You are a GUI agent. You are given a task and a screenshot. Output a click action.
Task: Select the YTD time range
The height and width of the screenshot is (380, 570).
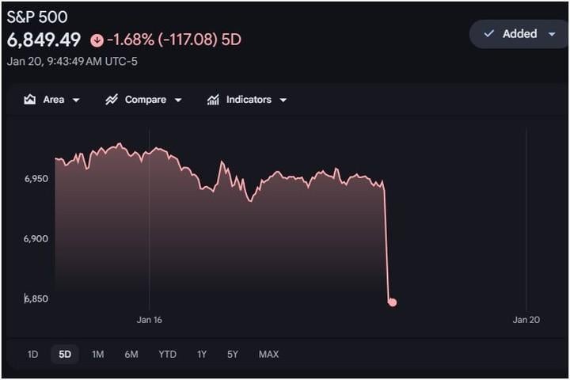coord(167,354)
